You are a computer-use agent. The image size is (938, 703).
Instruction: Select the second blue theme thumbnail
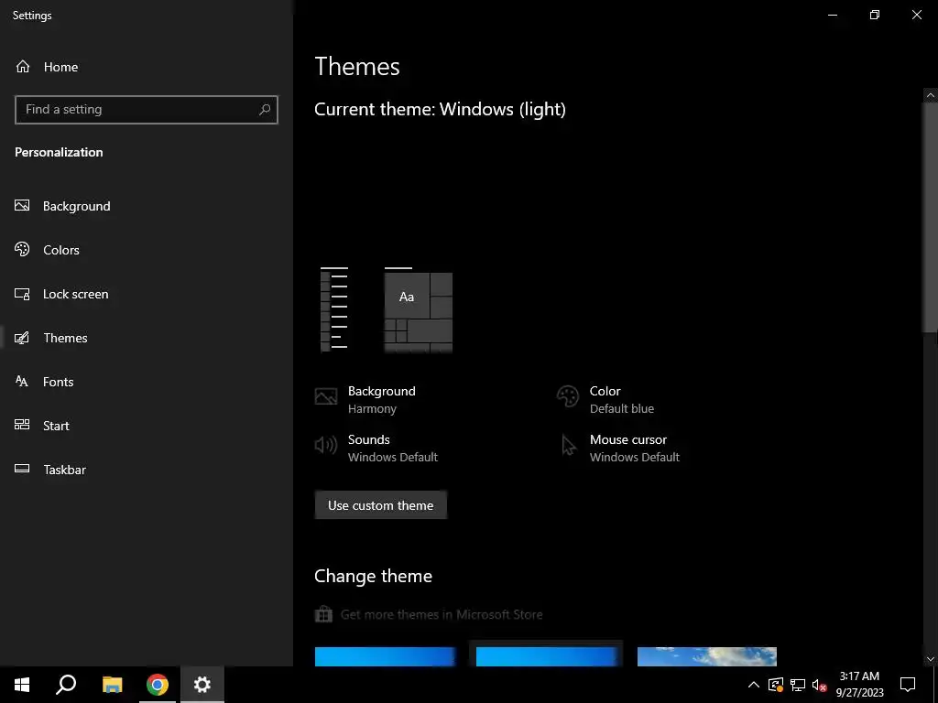[x=546, y=656]
